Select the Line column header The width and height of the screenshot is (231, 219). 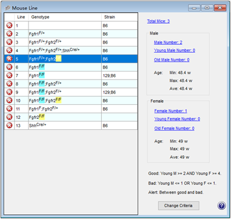21,17
